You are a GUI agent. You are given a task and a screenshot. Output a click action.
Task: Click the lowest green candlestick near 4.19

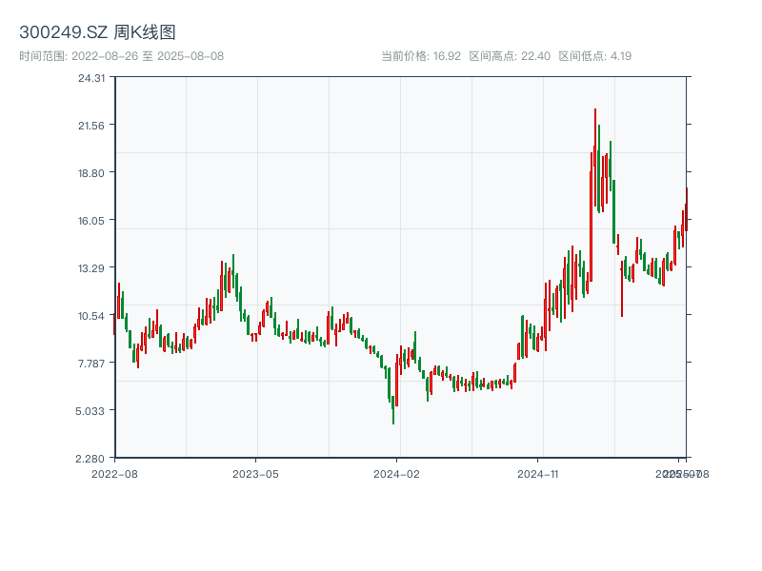pos(393,411)
